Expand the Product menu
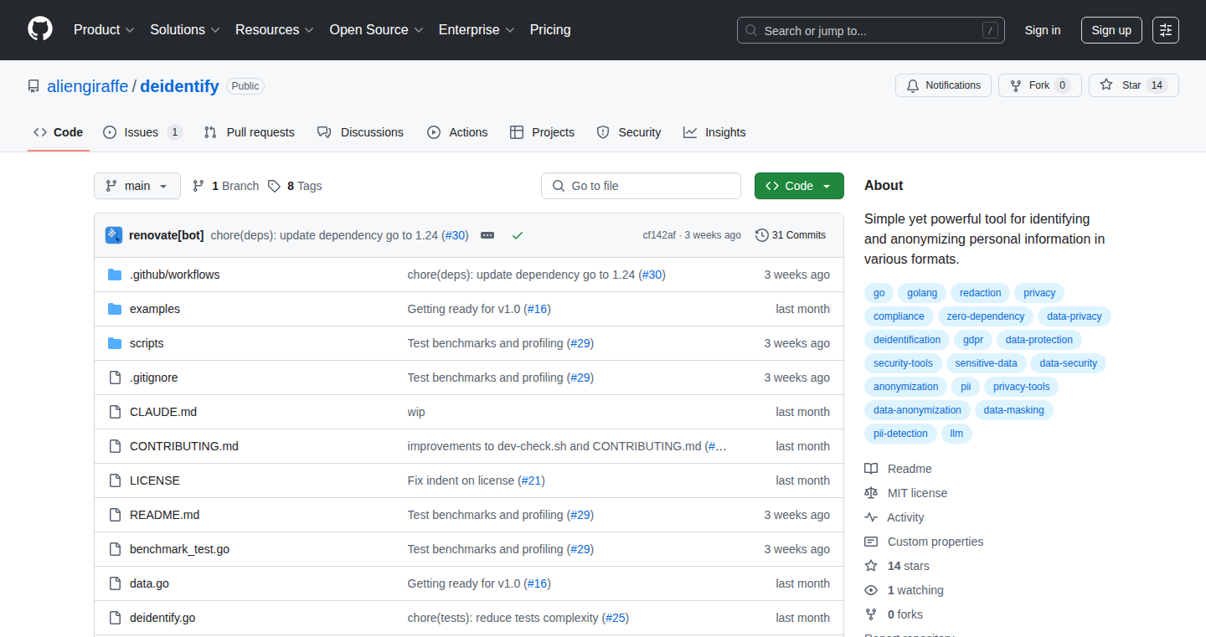This screenshot has width=1206, height=637. coord(104,29)
